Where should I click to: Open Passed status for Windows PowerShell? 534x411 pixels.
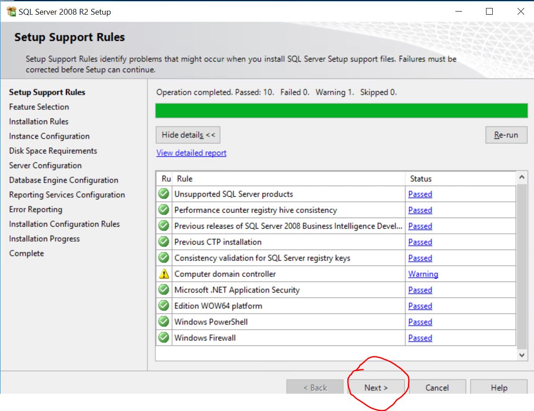[x=420, y=322]
